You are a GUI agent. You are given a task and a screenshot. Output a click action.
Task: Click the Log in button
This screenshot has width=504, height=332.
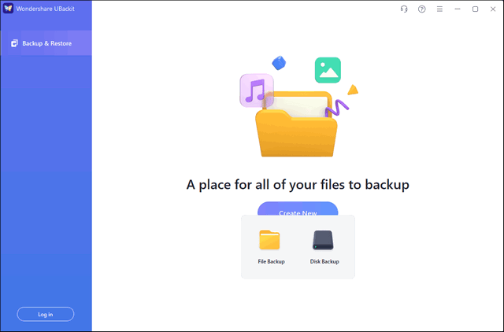tap(46, 314)
